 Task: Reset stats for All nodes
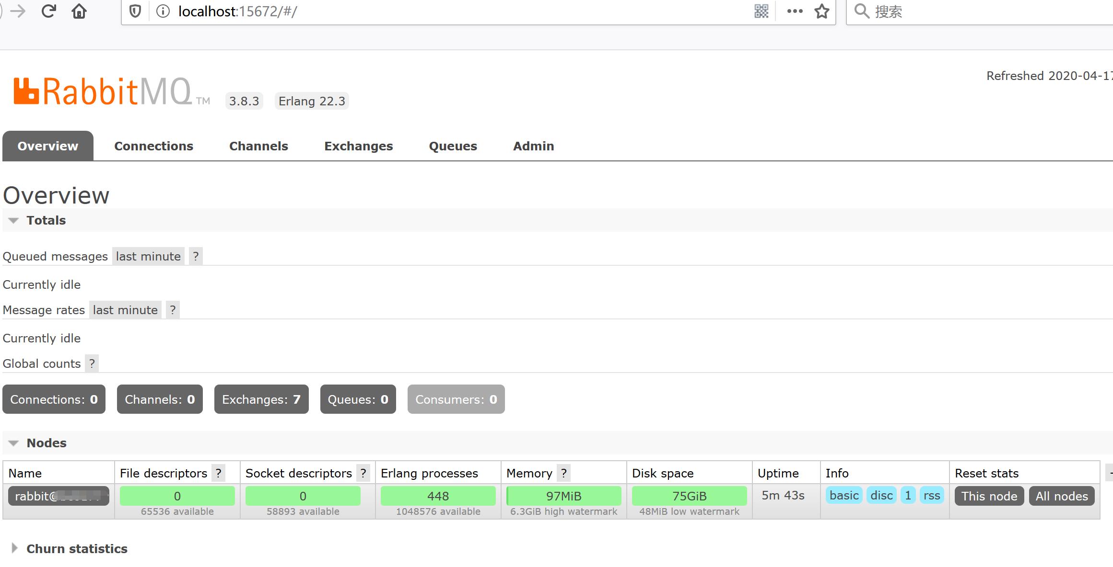[1062, 496]
